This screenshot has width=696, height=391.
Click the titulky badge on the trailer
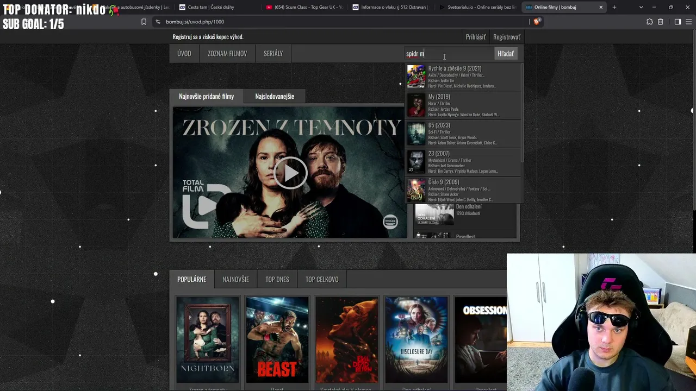pos(390,221)
